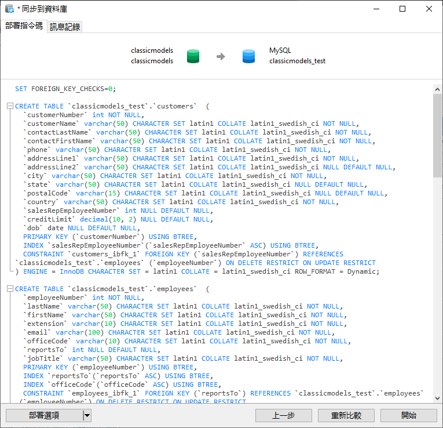Click the country varchar(50) line

pos(181,202)
